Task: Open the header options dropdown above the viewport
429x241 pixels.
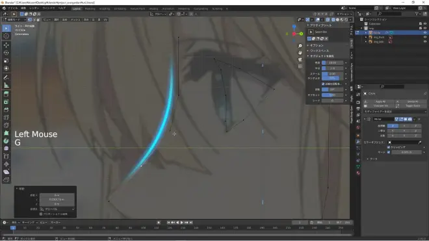Action: (344, 14)
